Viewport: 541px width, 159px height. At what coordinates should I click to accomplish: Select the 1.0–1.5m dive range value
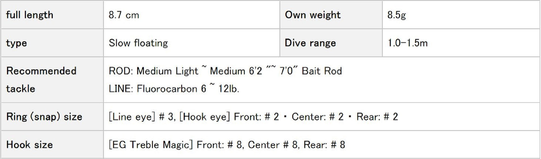[408, 43]
